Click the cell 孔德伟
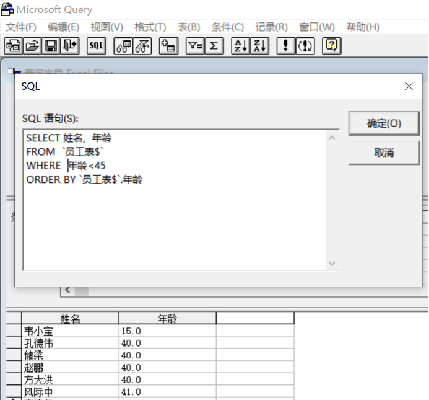 pyautogui.click(x=70, y=343)
